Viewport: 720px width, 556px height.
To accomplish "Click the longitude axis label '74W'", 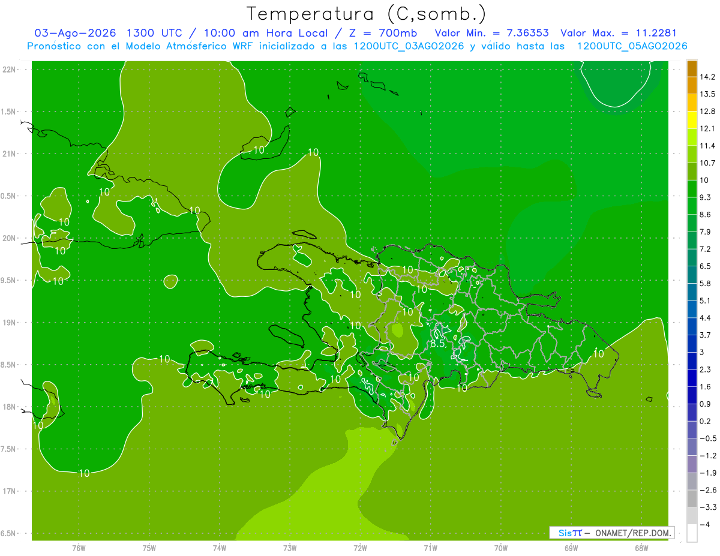I will tap(220, 548).
